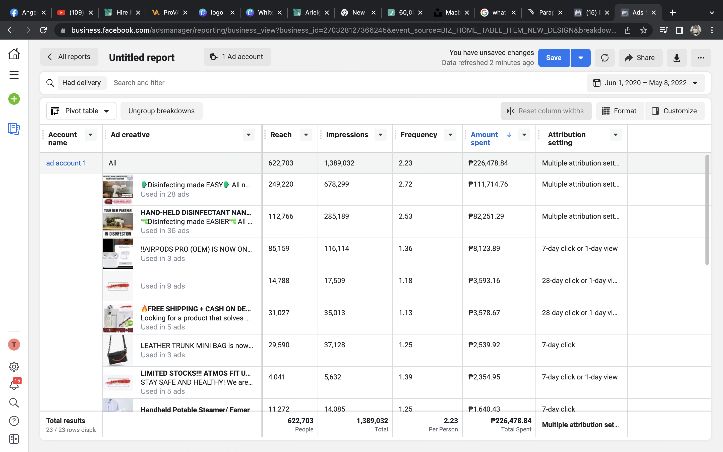The image size is (723, 452).
Task: Open the three-dots more options menu
Action: (x=701, y=58)
